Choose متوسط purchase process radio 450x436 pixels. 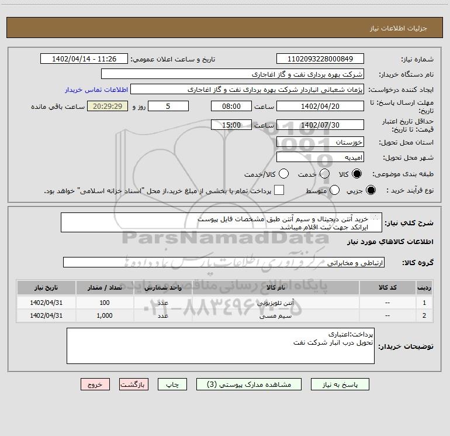pos(335,190)
